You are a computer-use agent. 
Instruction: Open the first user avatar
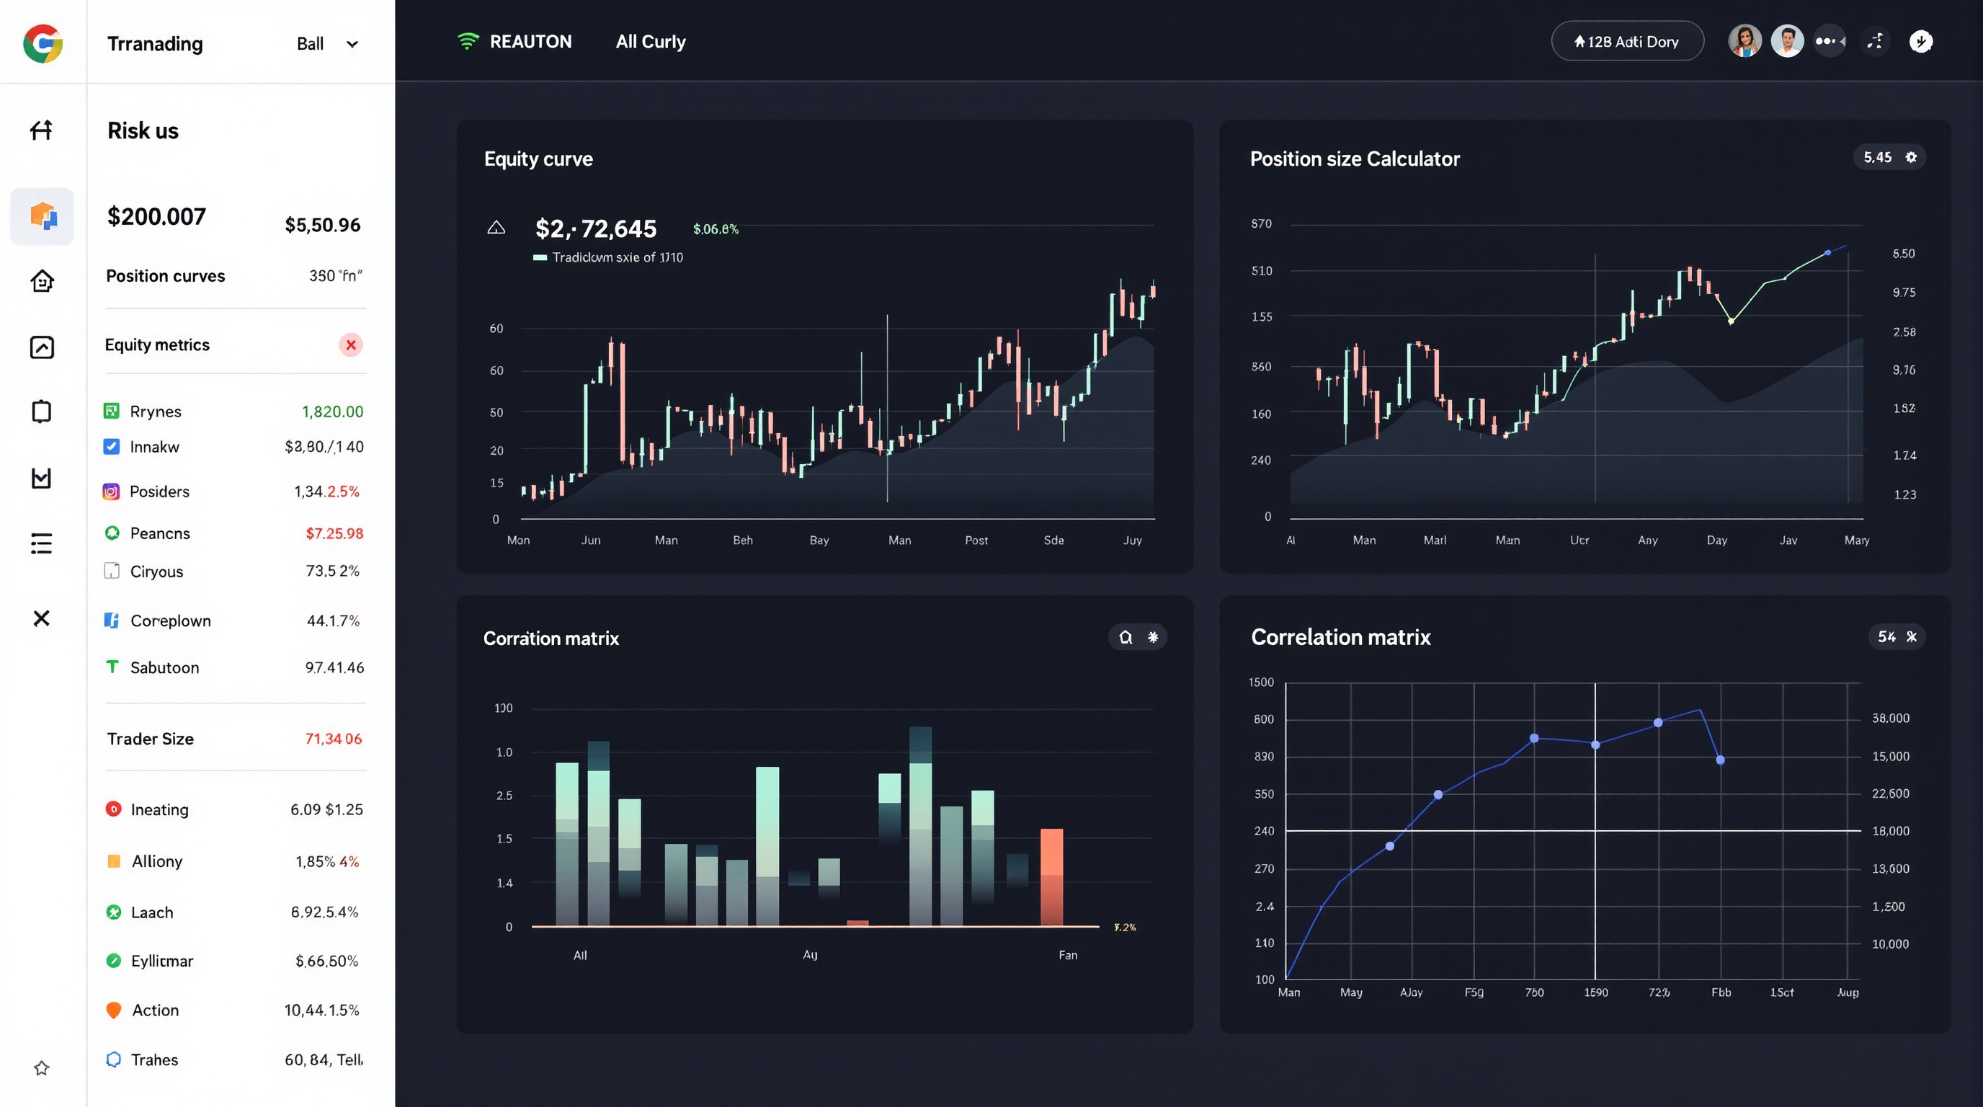point(1744,41)
